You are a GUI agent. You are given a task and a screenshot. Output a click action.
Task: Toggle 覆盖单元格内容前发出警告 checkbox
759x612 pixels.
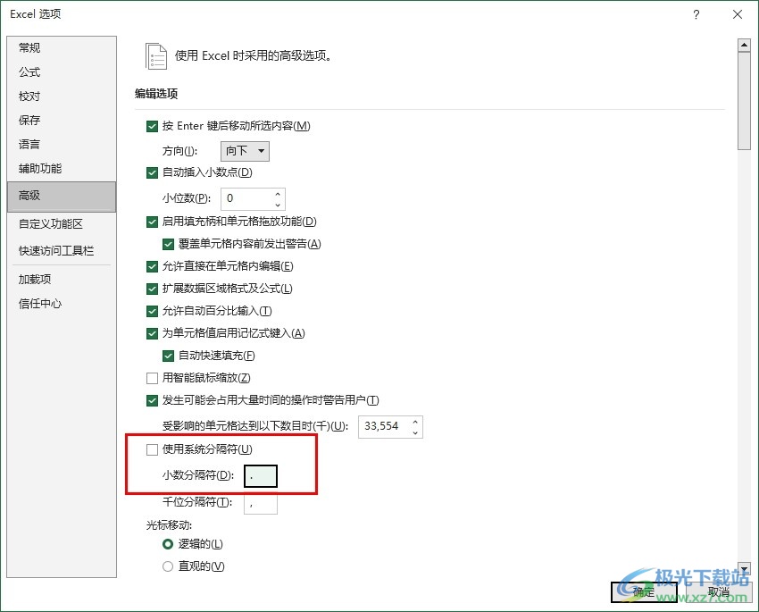[168, 244]
